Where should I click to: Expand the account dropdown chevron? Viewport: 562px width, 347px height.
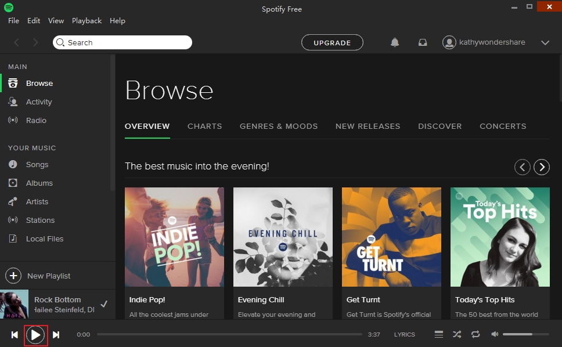click(x=545, y=42)
